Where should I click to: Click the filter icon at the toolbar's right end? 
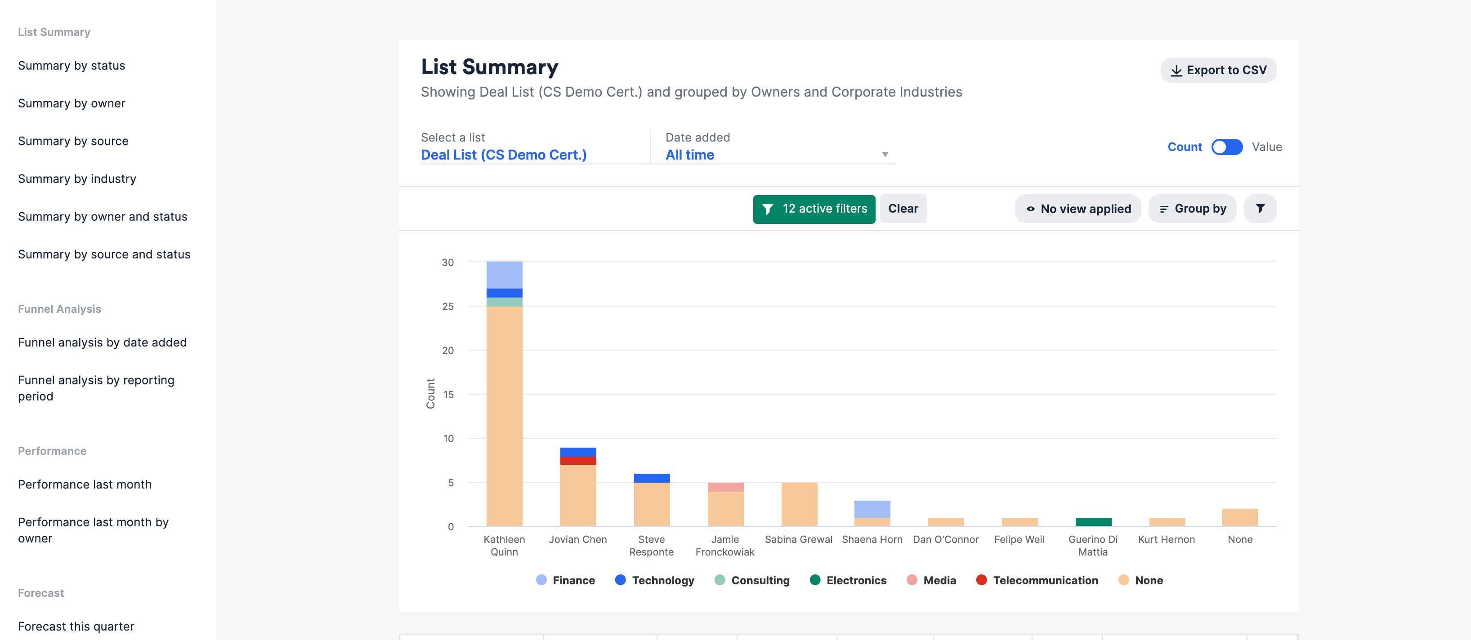tap(1260, 209)
